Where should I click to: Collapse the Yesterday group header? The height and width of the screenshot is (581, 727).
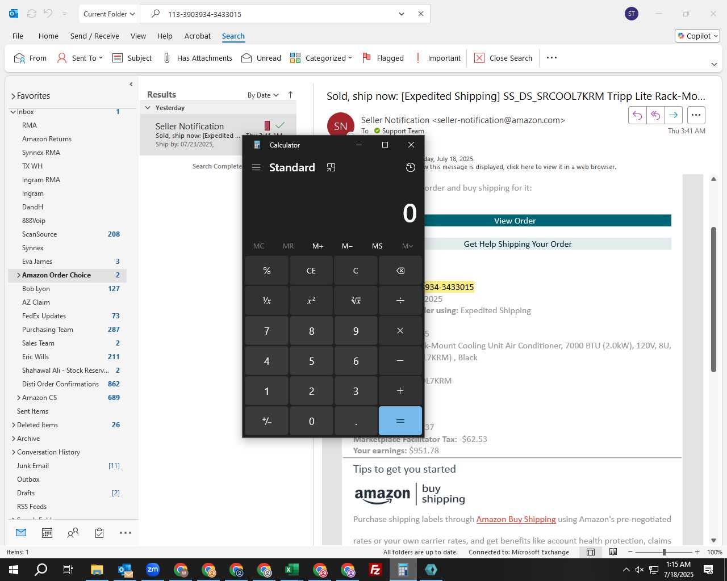pos(148,108)
